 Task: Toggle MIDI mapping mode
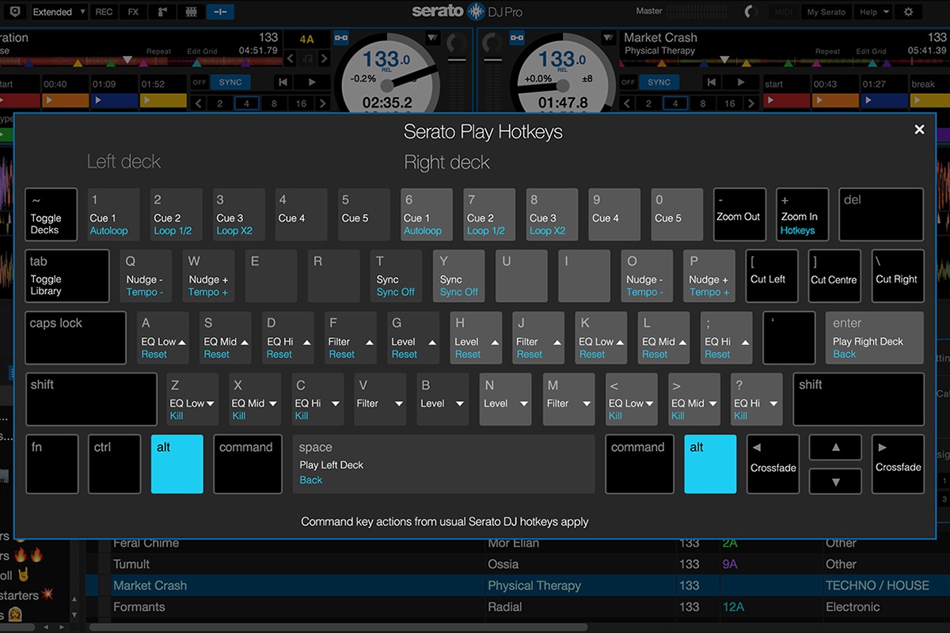coord(782,11)
